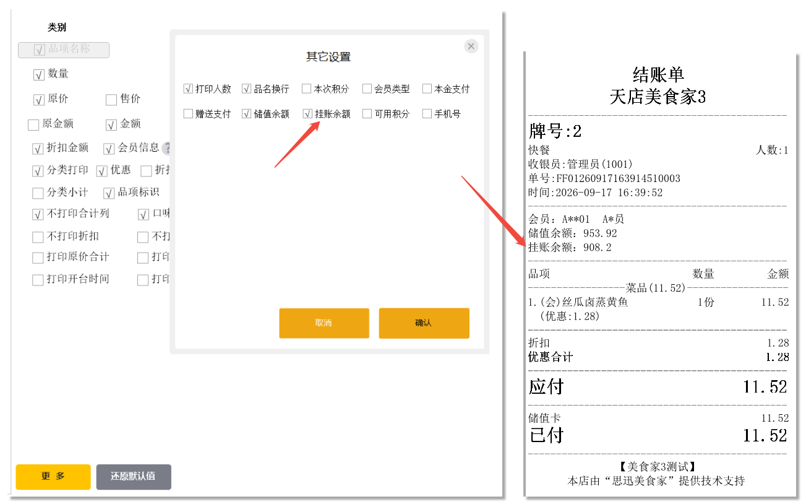Toggle the 品名换行 checkbox
806x504 pixels.
[x=246, y=89]
